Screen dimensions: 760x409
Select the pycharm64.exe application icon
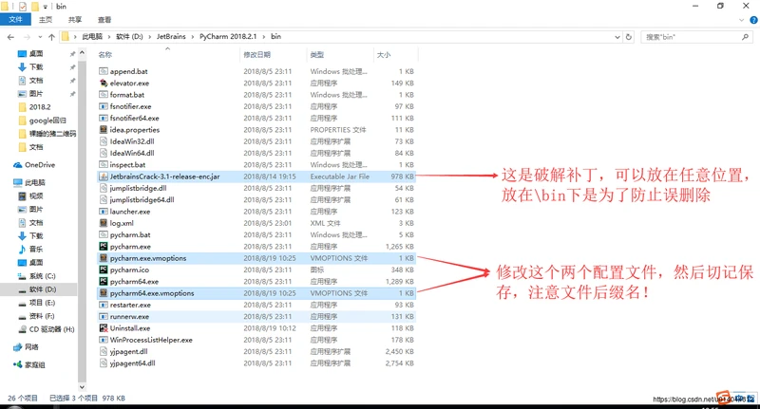coord(104,282)
